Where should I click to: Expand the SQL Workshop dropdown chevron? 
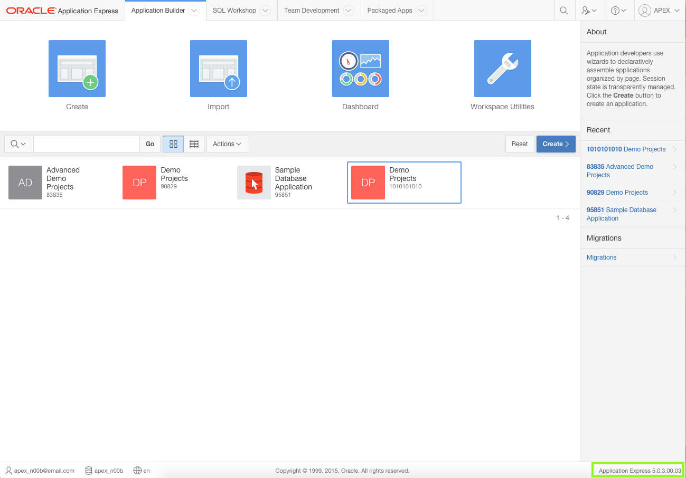(x=265, y=11)
